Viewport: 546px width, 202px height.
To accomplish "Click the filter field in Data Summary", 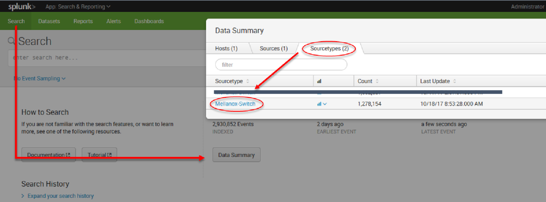I will pos(281,65).
